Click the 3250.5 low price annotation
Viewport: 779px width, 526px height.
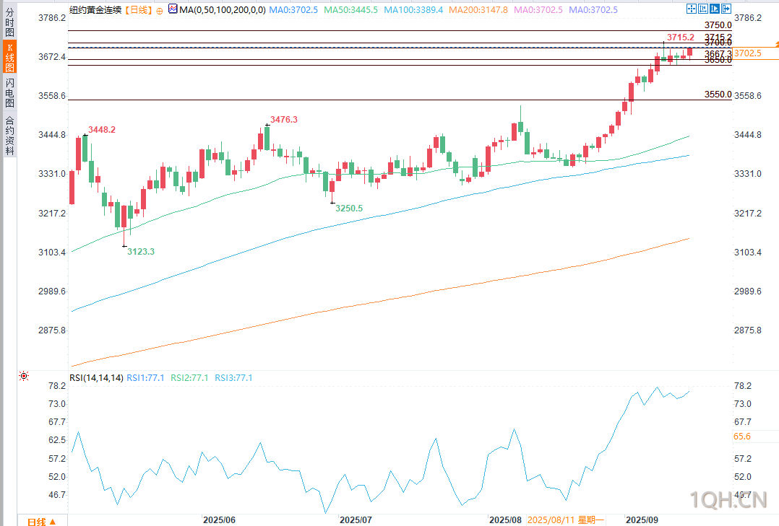click(x=349, y=209)
